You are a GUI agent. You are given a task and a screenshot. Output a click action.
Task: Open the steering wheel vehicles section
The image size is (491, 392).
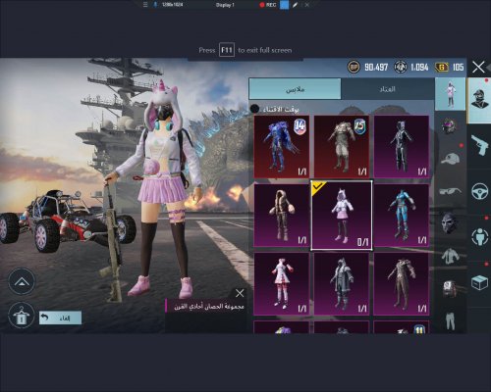pyautogui.click(x=480, y=191)
